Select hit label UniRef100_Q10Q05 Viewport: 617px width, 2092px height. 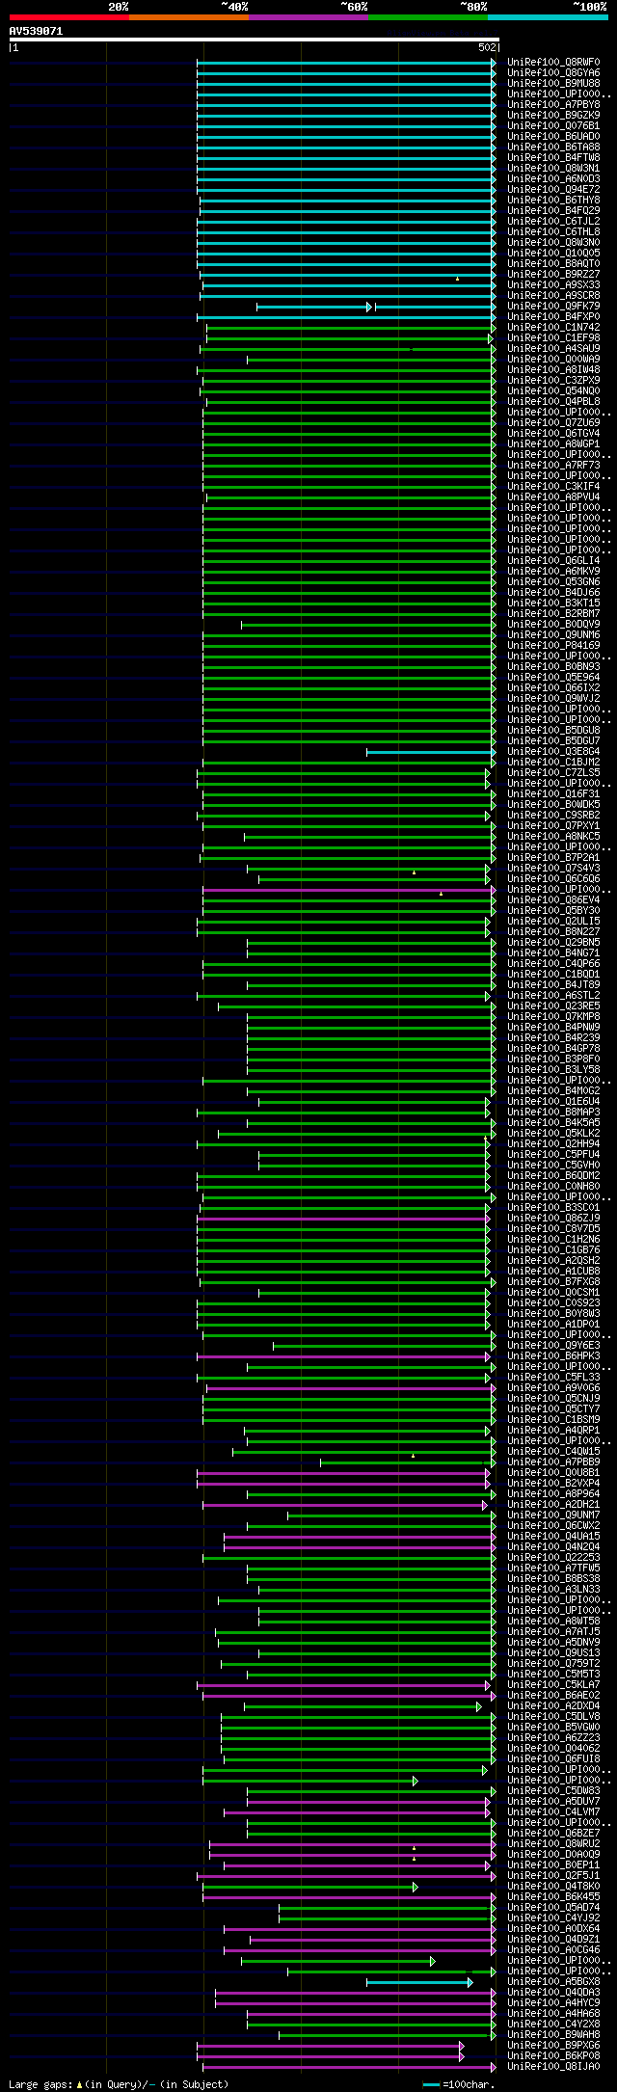click(553, 254)
